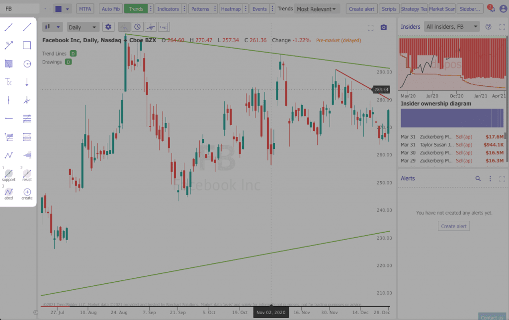Maximize the Alerts panel
Screen dimensions: 509x320
tap(502, 179)
